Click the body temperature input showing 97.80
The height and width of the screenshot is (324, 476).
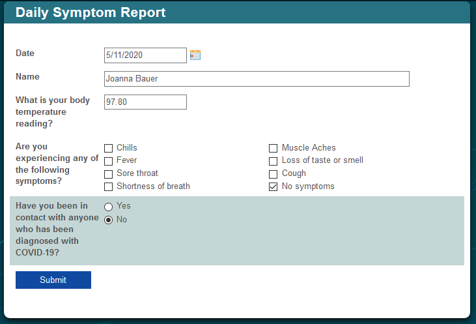click(145, 102)
